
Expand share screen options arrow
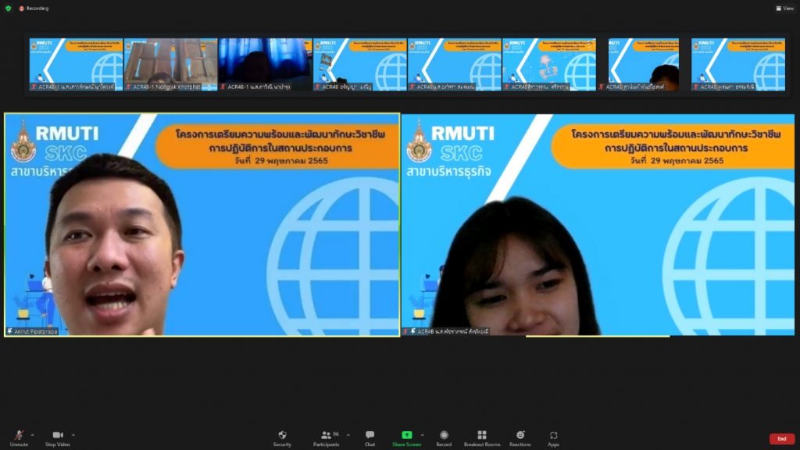click(423, 434)
